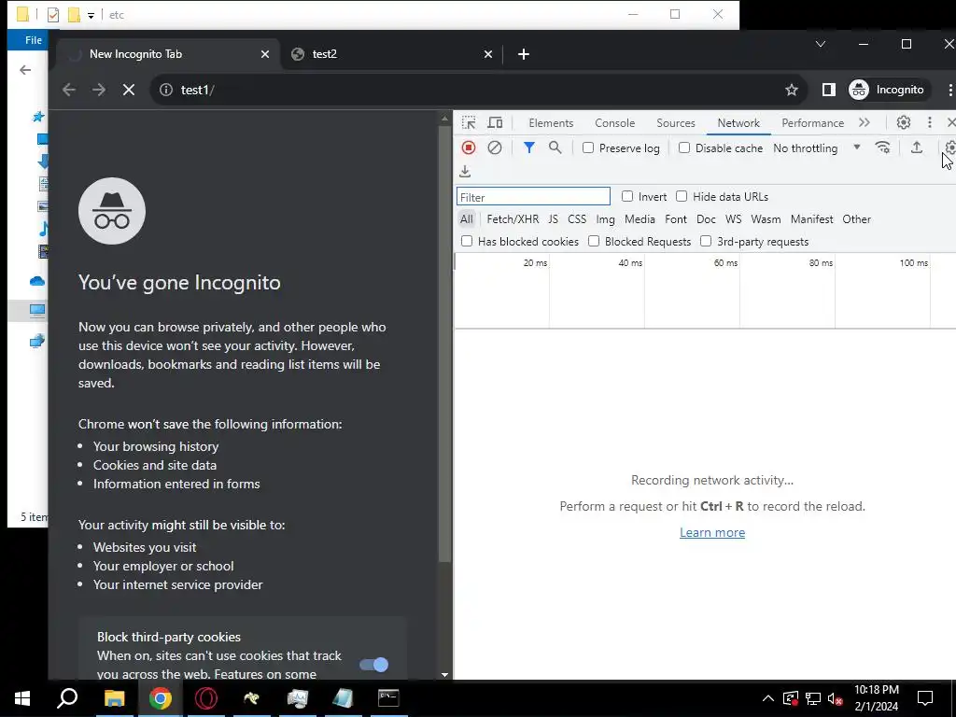
Task: Close the New Incognito Tab
Action: (264, 54)
